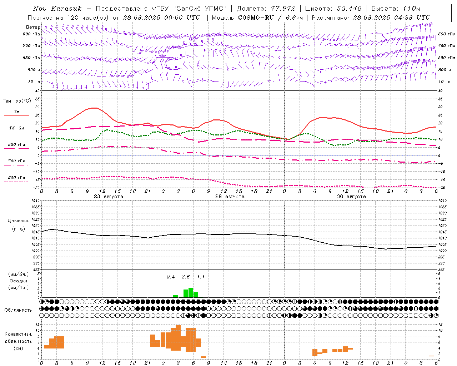Screen dimensions: 457x366
Task: Click the 30 августа date label
Action: pos(351,197)
